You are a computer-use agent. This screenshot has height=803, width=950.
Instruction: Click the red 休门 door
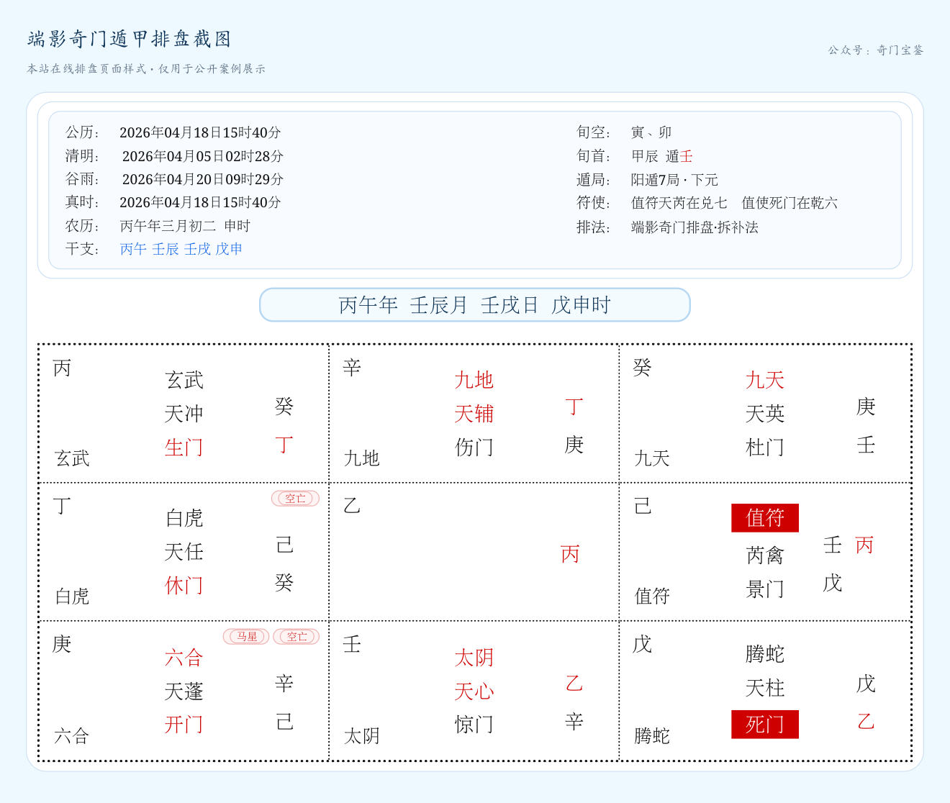[184, 586]
